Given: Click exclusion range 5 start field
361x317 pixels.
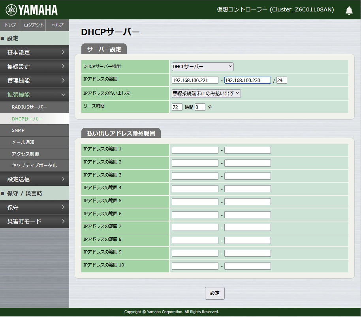Looking at the screenshot, I should tap(195, 202).
